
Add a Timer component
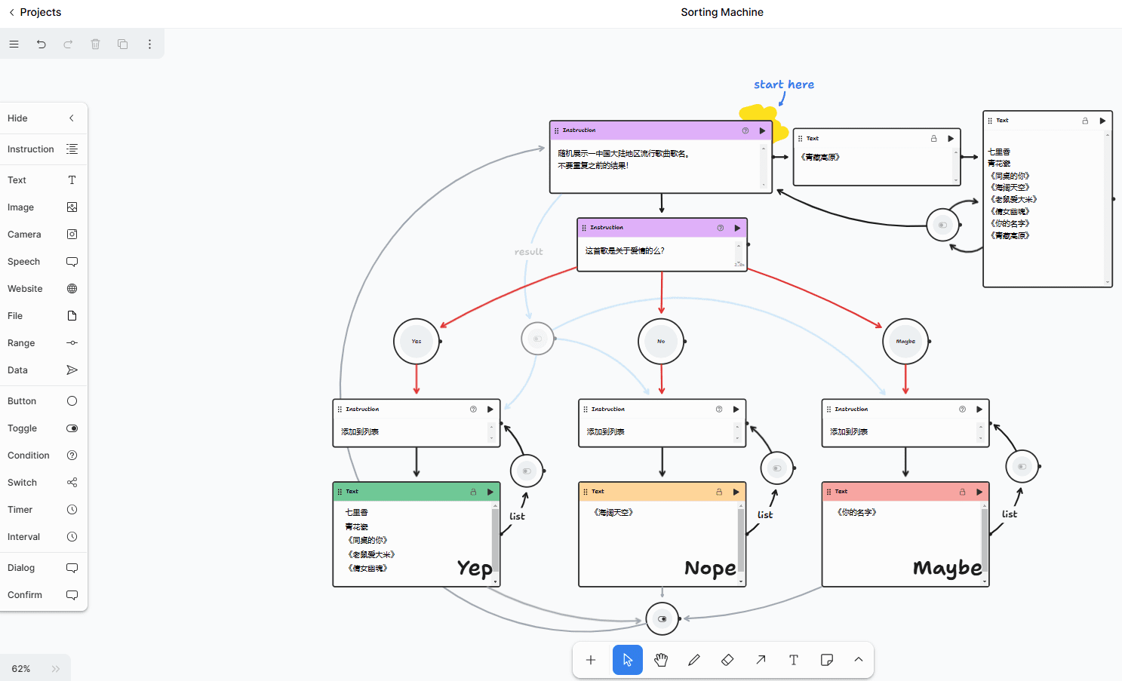(43, 510)
